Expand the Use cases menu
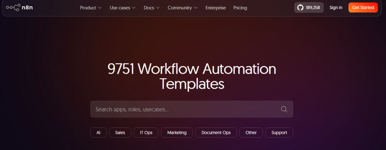The width and height of the screenshot is (386, 150). pos(123,8)
